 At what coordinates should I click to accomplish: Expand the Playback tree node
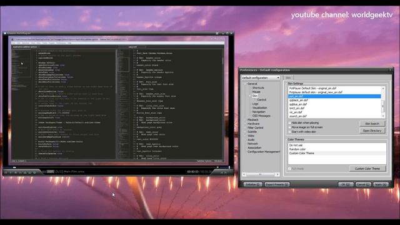tap(246, 119)
